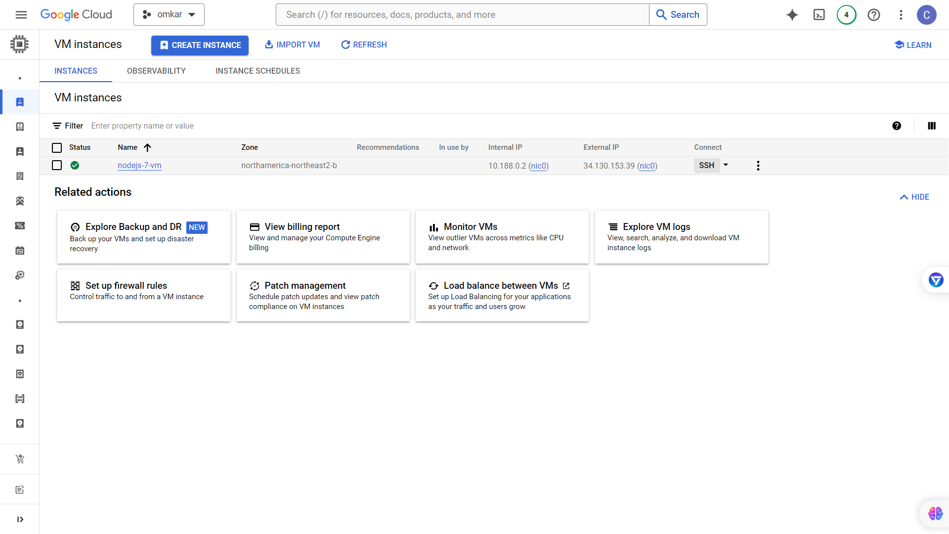
Task: Switch to Instance Schedules tab
Action: click(258, 71)
